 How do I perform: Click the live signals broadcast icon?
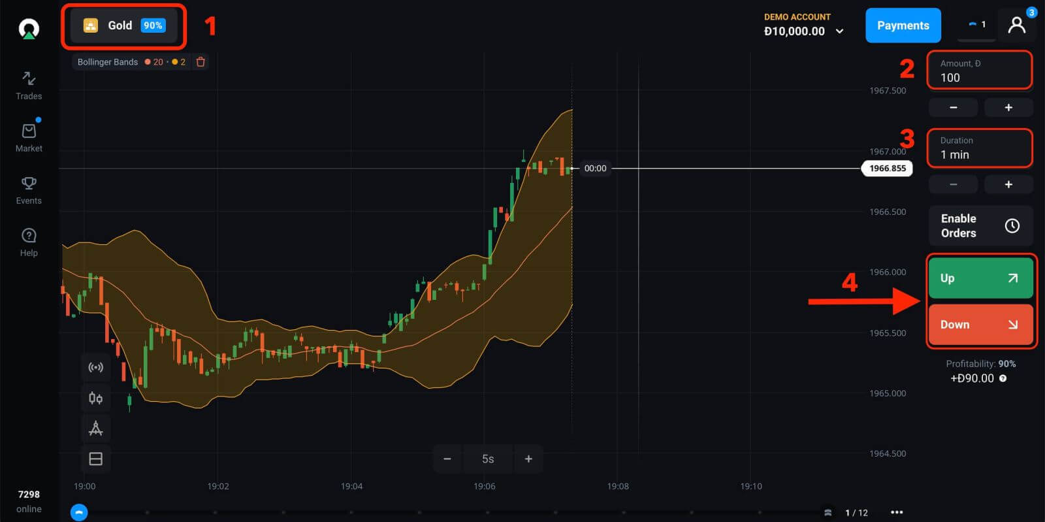[95, 367]
